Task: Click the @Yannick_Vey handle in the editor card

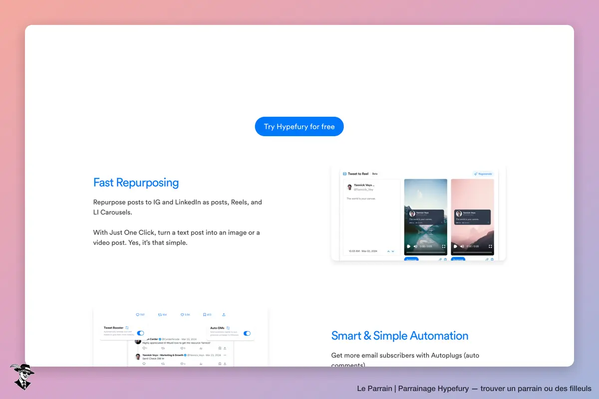Action: click(x=363, y=190)
